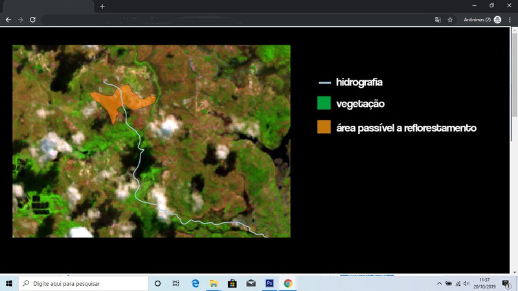This screenshot has width=518, height=291.
Task: Click the translate page icon
Action: [438, 19]
